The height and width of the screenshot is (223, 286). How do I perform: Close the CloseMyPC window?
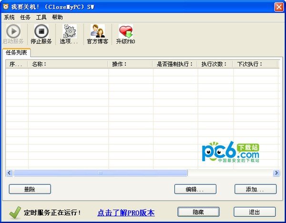click(279, 7)
